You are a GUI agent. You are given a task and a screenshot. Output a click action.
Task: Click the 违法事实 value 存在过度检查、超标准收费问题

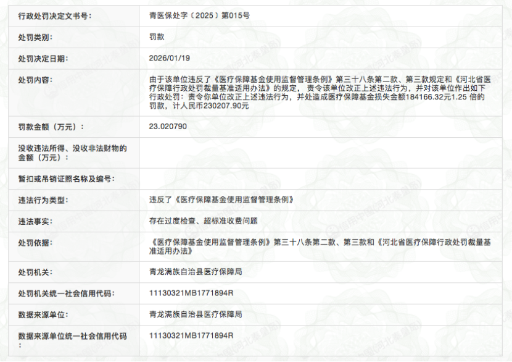203,221
